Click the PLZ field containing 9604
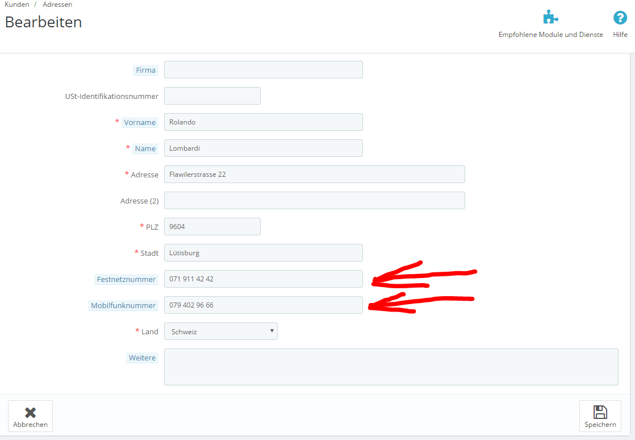Screen dimensions: 635x440 [212, 226]
